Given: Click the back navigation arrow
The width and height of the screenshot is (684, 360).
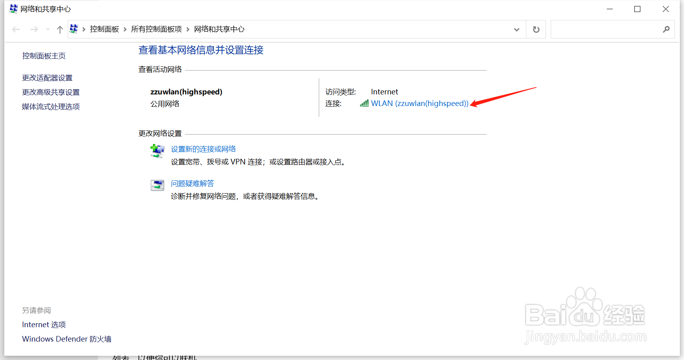Looking at the screenshot, I should tap(16, 29).
